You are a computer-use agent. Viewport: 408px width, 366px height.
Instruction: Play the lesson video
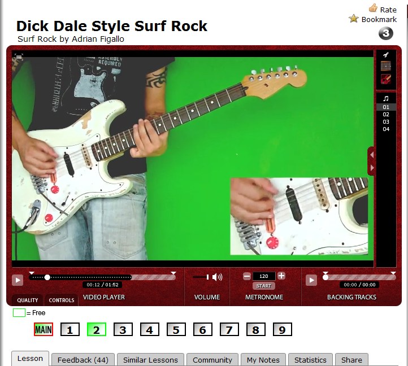tap(18, 280)
